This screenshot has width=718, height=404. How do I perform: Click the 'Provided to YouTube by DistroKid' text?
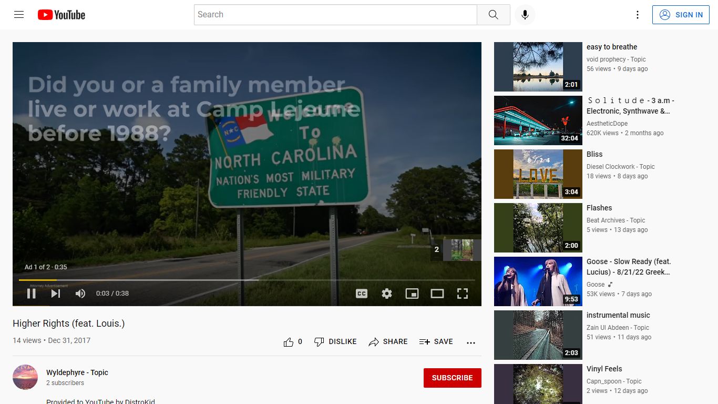[100, 401]
